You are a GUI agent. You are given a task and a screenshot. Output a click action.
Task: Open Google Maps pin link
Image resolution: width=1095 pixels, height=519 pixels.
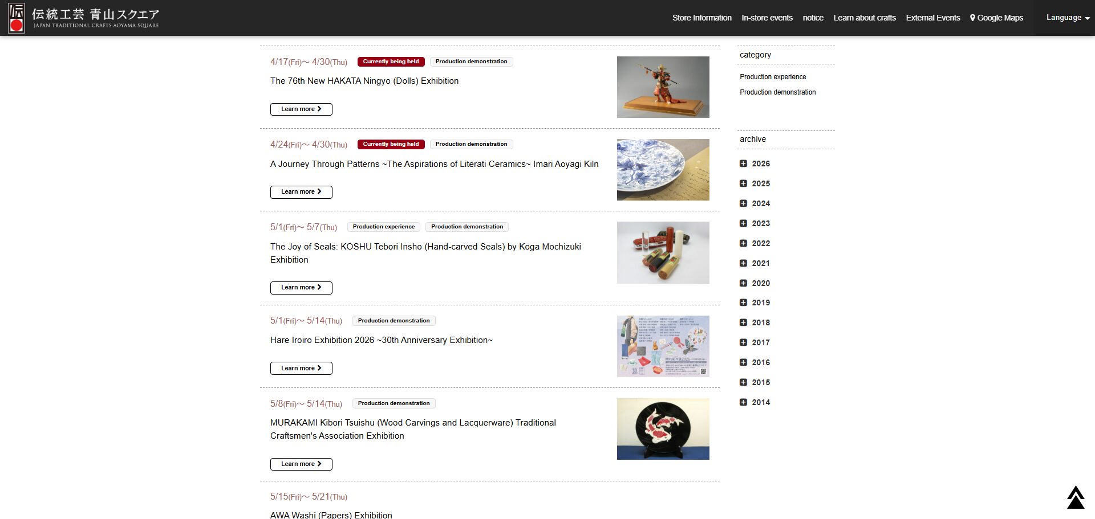996,18
